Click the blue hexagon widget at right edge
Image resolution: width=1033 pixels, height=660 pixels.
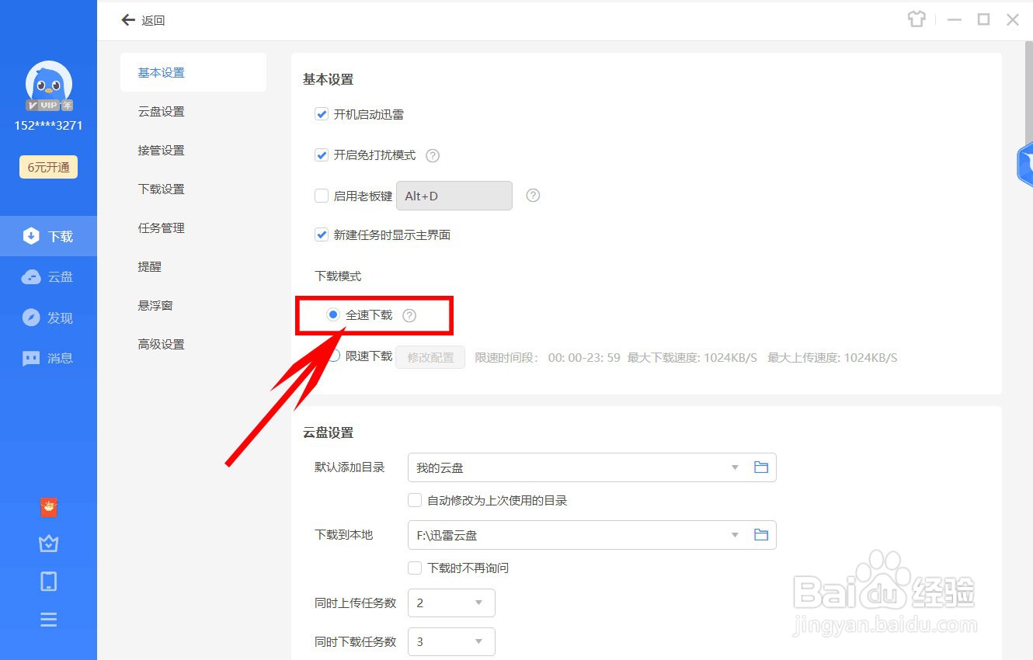pyautogui.click(x=1025, y=165)
